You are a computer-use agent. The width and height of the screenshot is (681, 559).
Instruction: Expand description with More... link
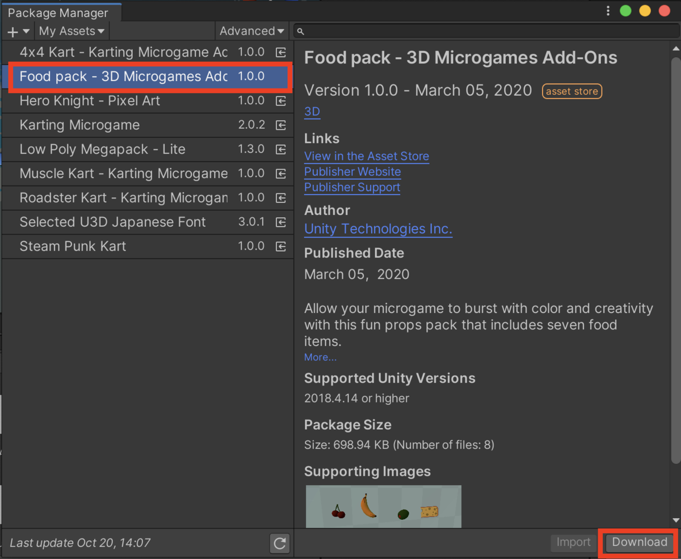320,357
